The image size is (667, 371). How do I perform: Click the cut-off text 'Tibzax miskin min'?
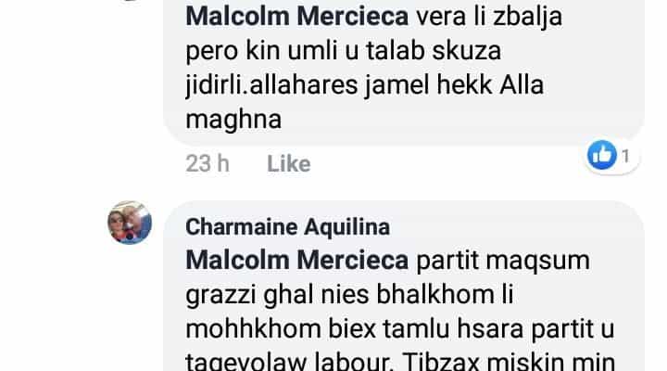point(509,362)
